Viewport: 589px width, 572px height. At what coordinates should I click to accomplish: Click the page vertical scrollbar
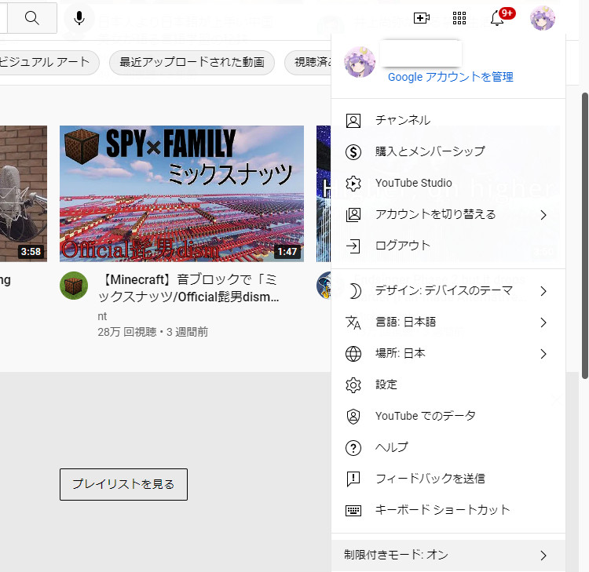584,235
